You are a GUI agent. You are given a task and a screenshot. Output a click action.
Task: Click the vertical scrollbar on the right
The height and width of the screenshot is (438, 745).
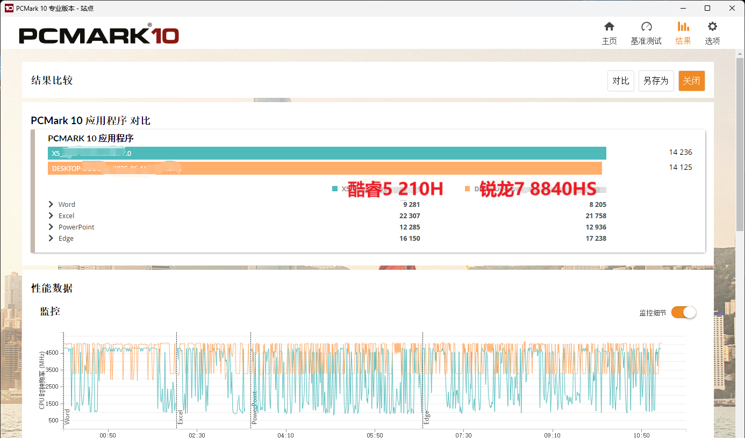(740, 140)
